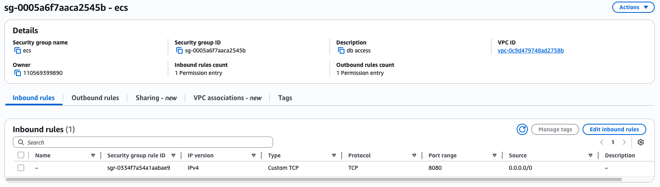Click Edit inbound rules button
The image size is (660, 187).
614,129
